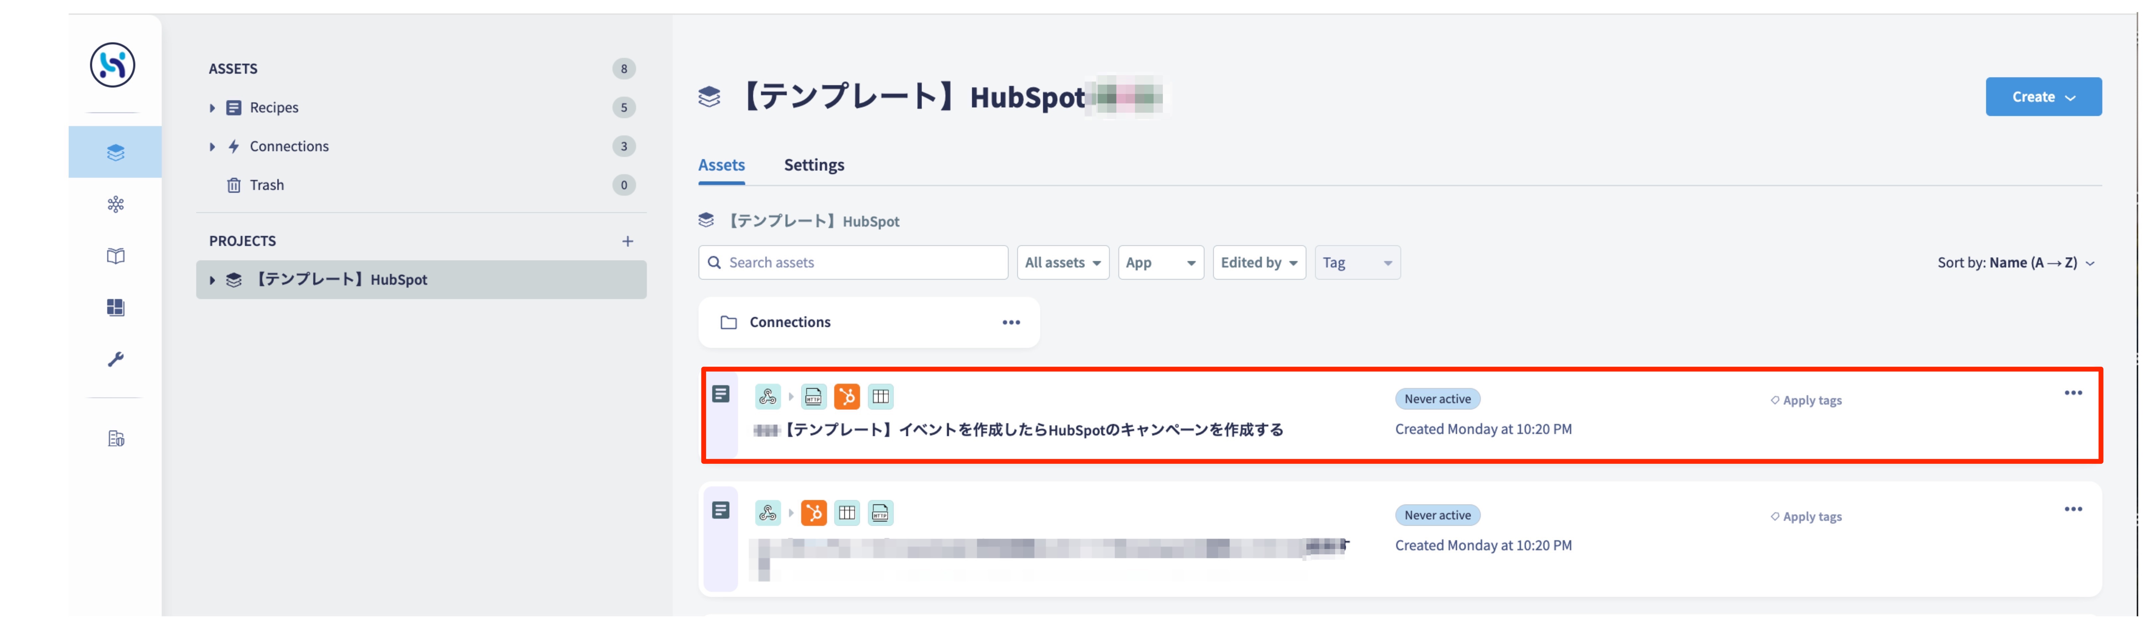2149x629 pixels.
Task: Click the ASSETS section heading
Action: pos(233,68)
